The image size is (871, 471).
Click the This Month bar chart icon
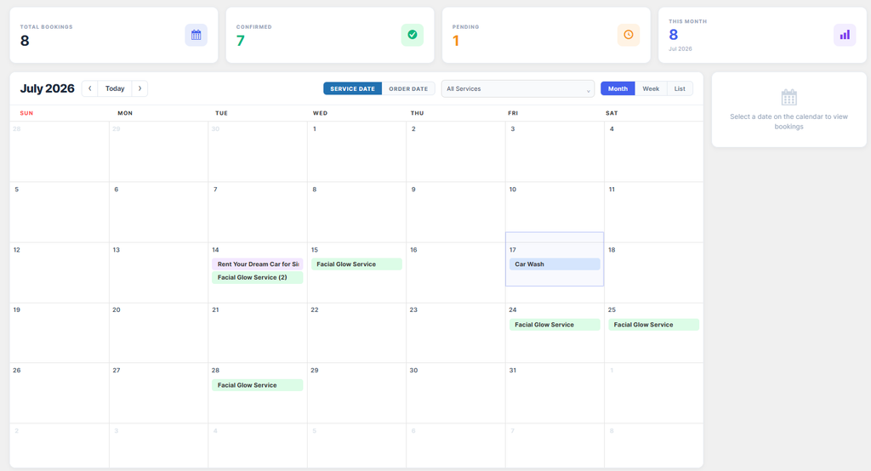click(845, 35)
